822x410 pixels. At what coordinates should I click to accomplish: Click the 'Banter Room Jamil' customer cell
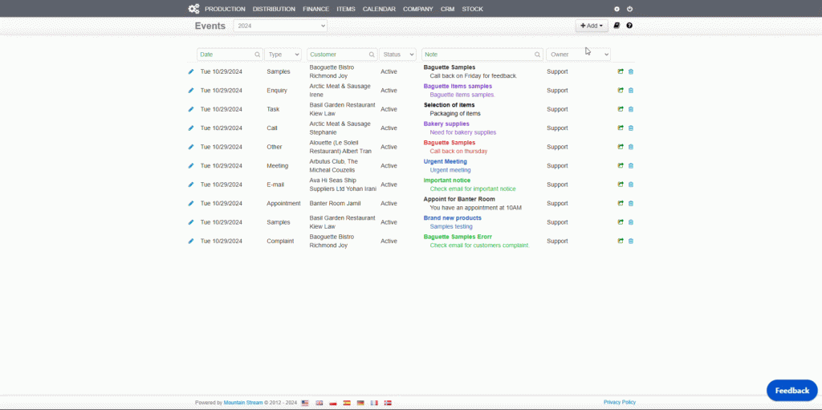336,204
